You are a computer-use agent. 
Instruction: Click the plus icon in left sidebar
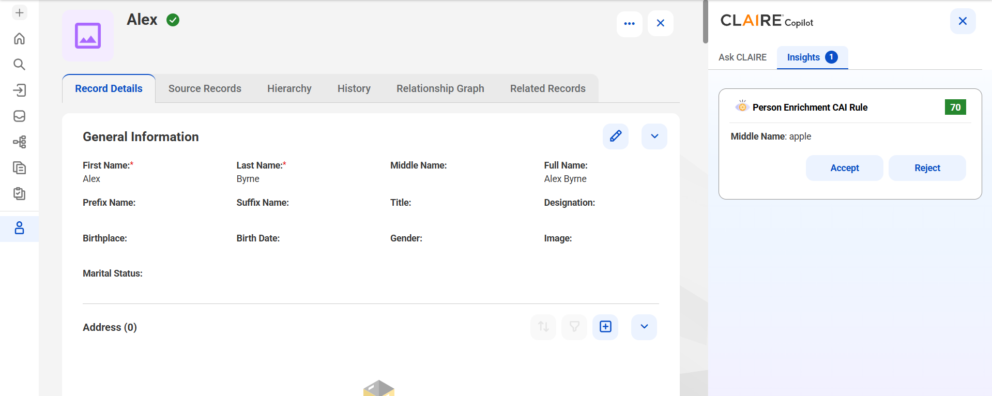coord(19,12)
